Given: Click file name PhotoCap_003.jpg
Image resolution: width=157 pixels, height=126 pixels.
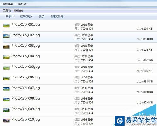Looking at the screenshot, I should pyautogui.click(x=26, y=46).
